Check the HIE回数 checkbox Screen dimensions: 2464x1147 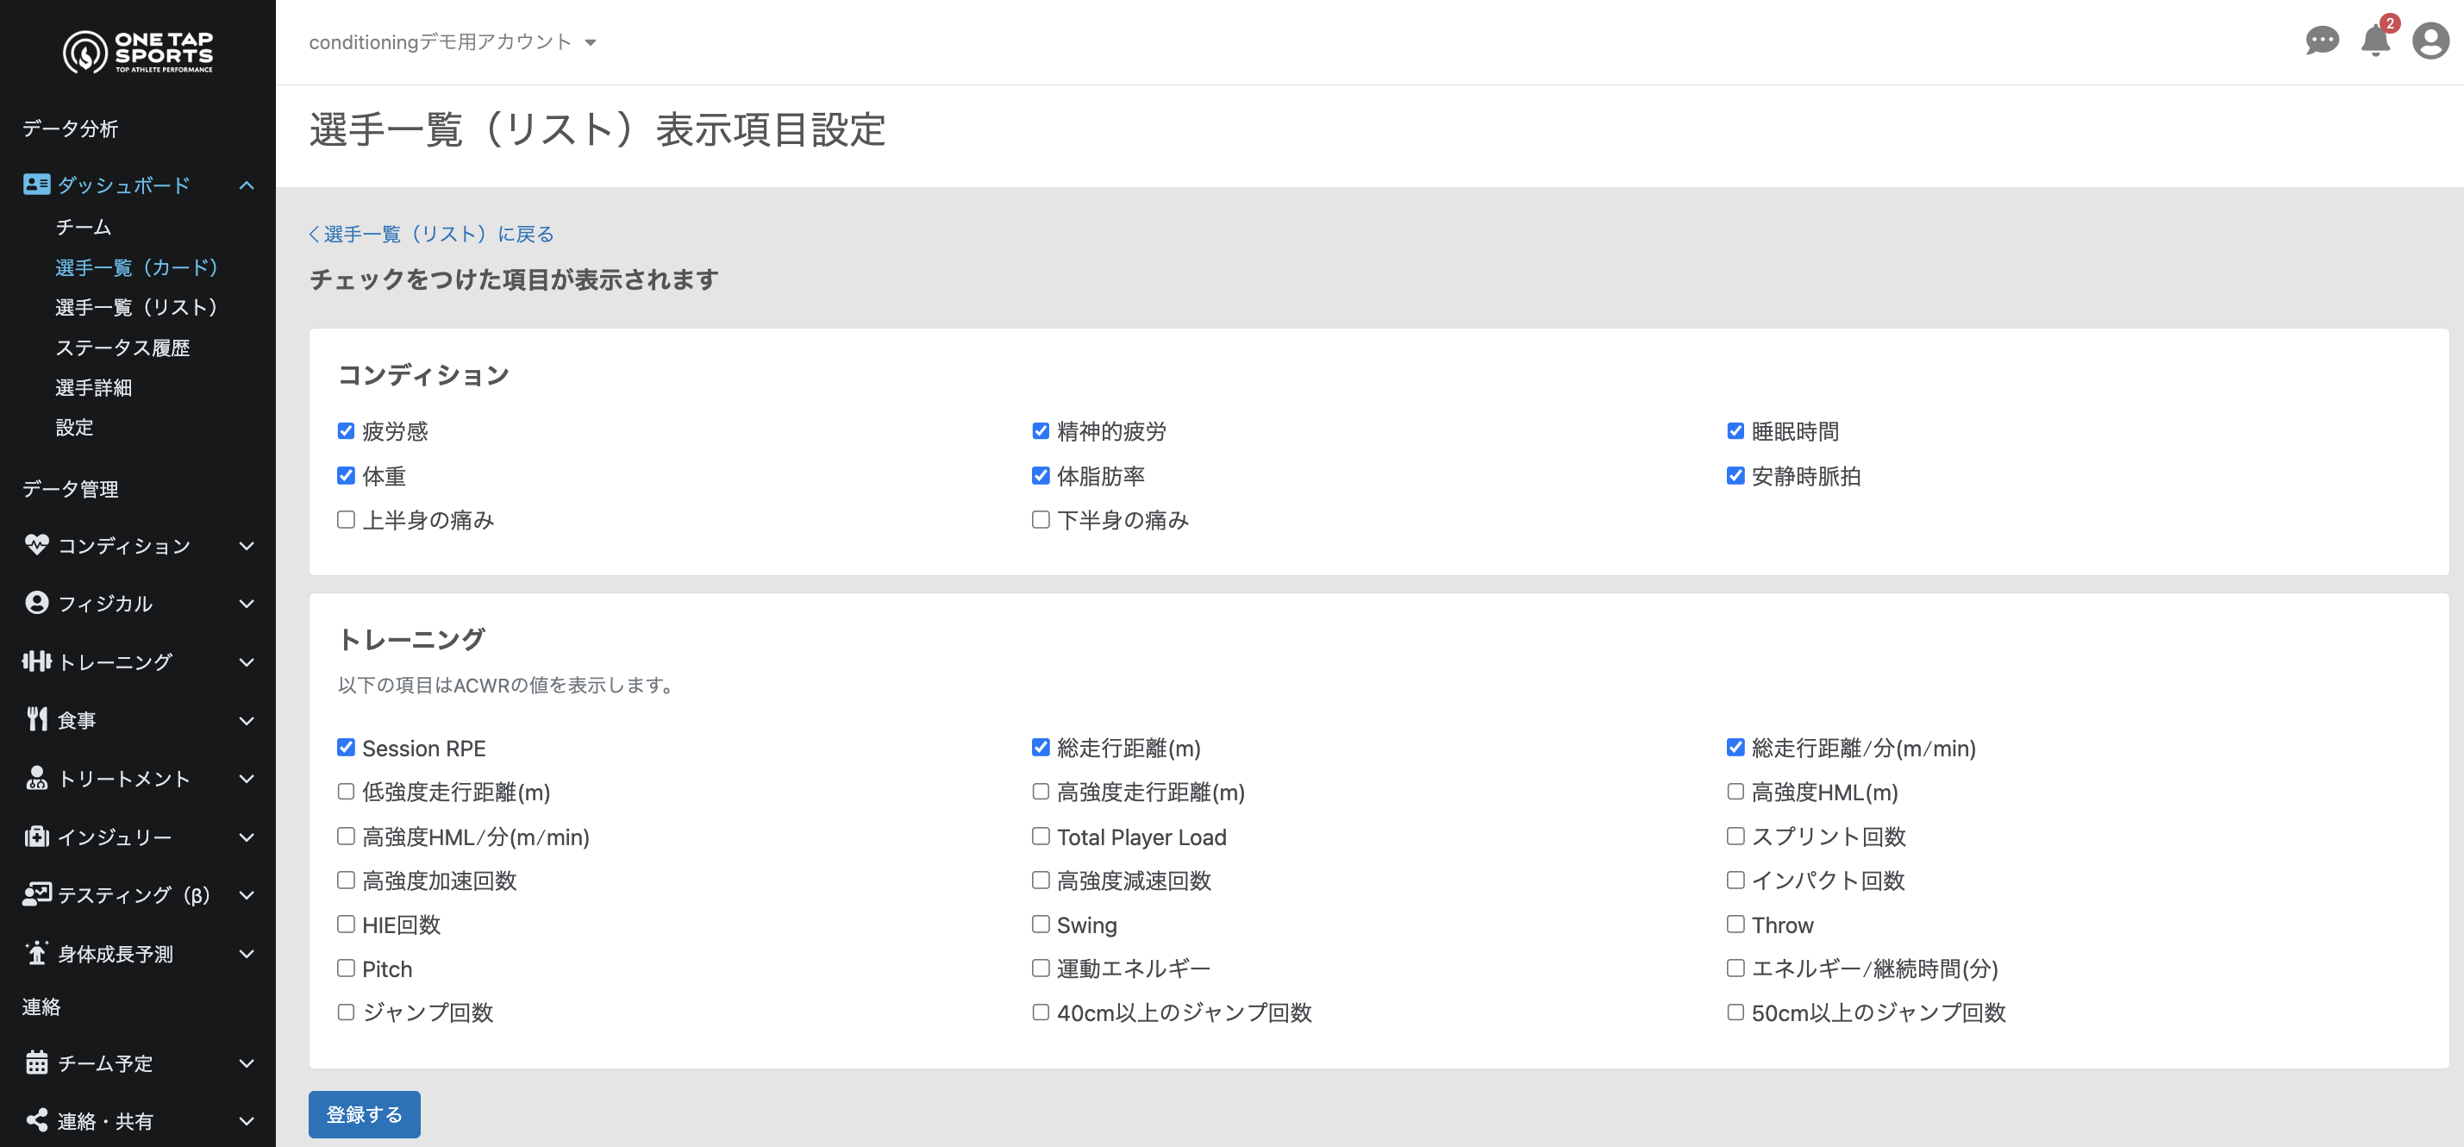347,924
